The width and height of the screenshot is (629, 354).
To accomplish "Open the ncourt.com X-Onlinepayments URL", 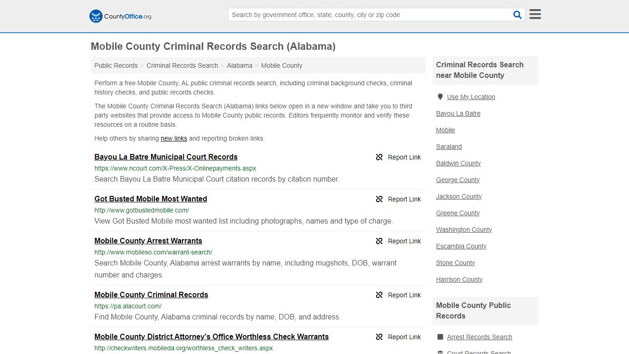I will tap(175, 168).
